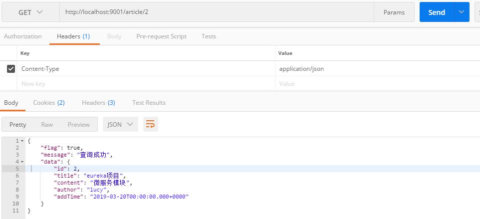Show the response Cookies (2) tab

(49, 103)
